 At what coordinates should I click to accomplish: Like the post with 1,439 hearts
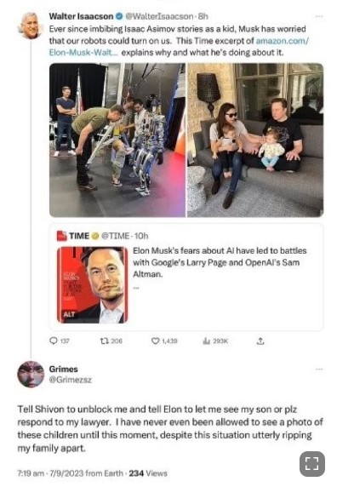[x=155, y=341]
